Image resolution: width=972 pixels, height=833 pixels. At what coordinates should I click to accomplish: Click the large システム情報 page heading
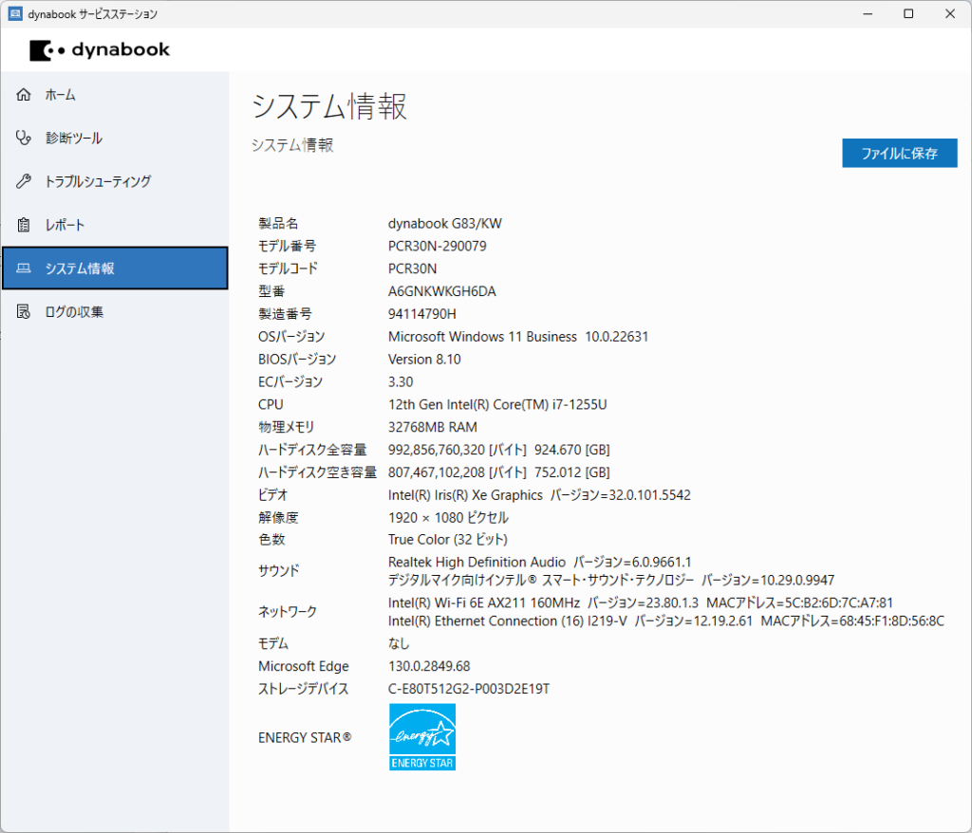tap(329, 106)
